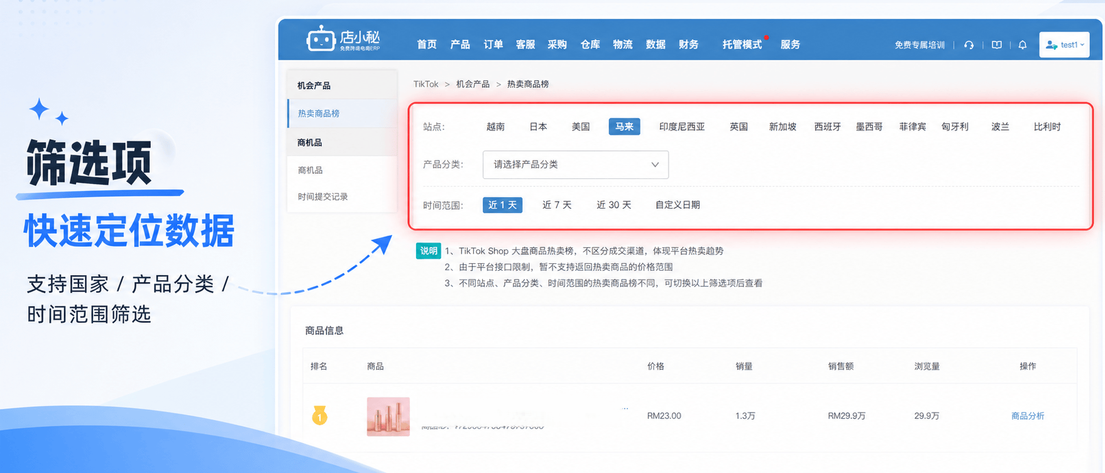Image resolution: width=1105 pixels, height=473 pixels.
Task: Click the RM23.00 price cell
Action: (x=664, y=416)
